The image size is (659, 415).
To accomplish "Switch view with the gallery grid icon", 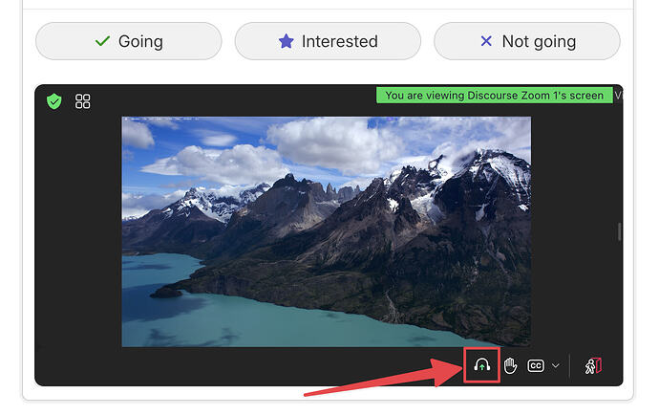I will pos(82,101).
